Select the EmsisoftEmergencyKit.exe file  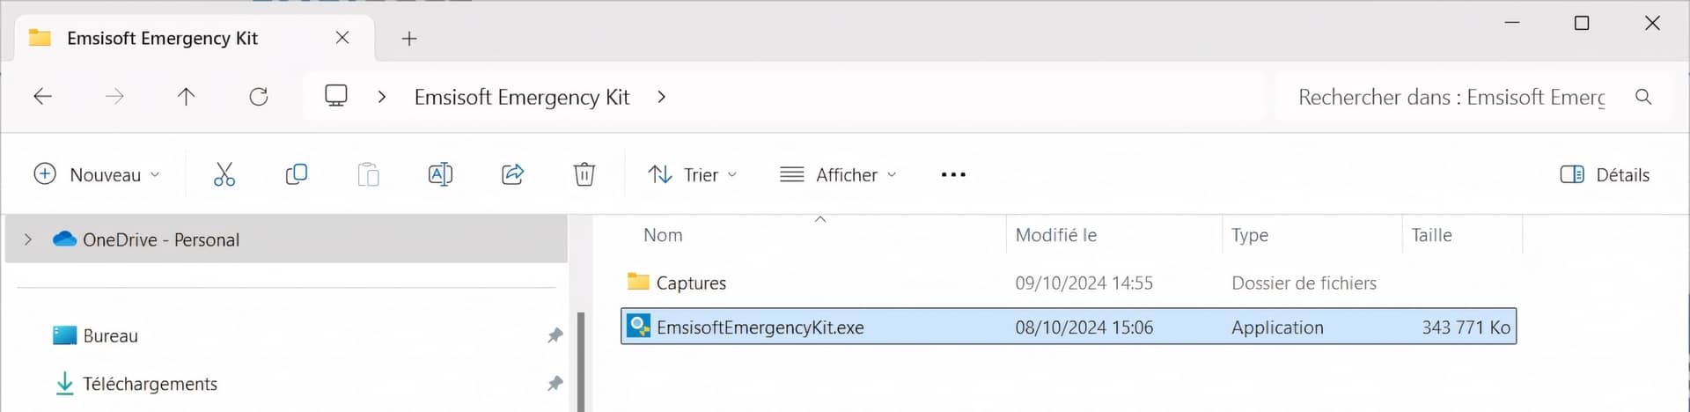[x=760, y=327]
